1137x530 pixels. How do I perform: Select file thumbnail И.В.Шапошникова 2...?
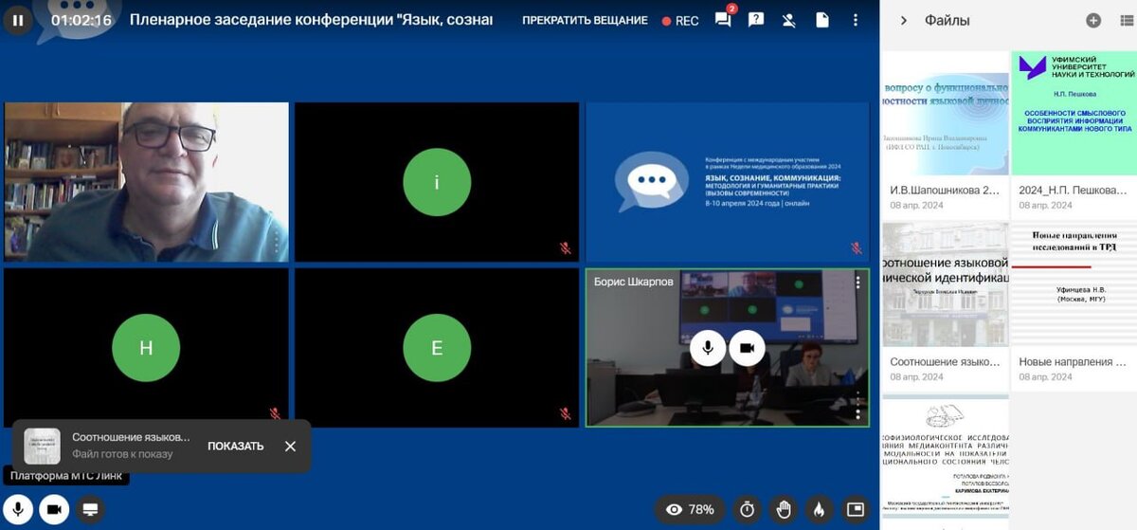(x=945, y=113)
